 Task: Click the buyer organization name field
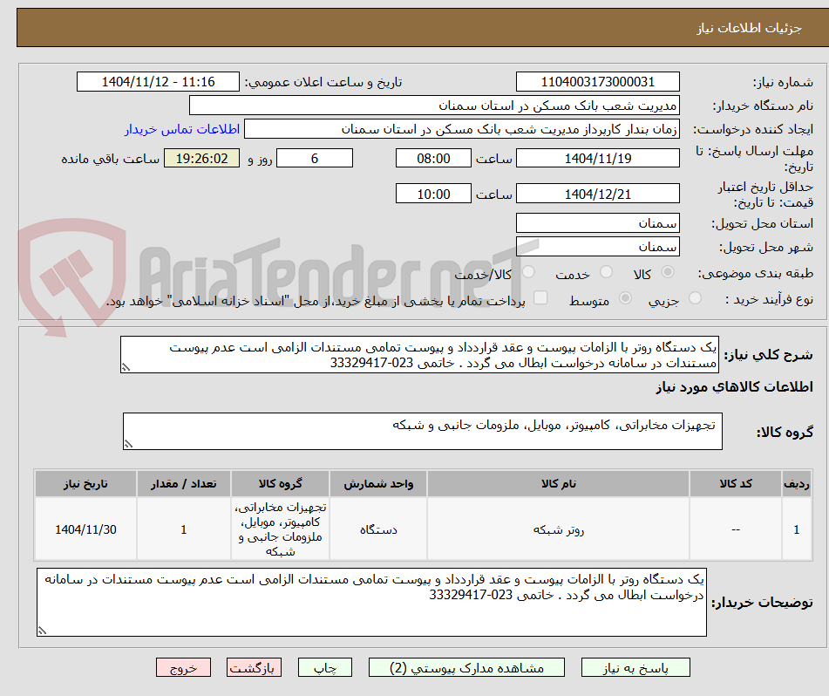434,106
